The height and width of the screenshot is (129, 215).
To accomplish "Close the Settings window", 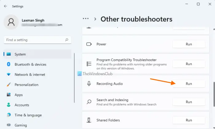I will pos(210,4).
